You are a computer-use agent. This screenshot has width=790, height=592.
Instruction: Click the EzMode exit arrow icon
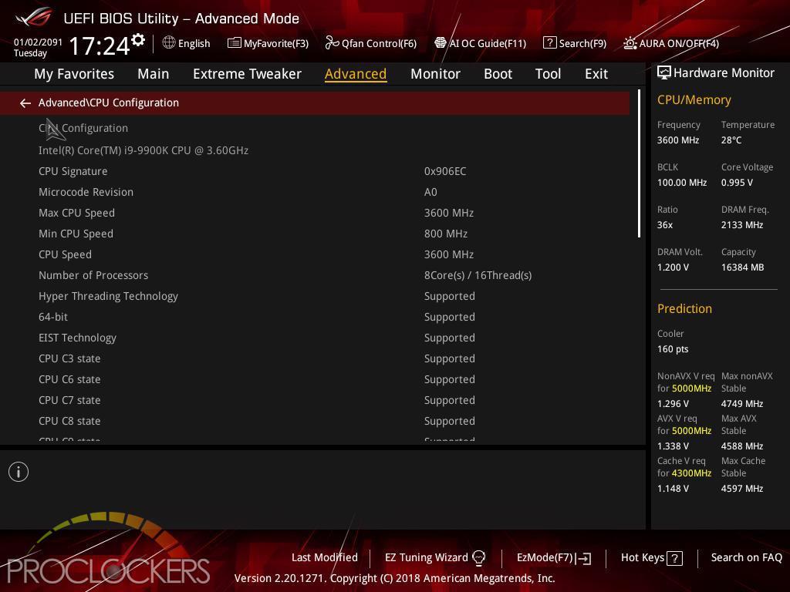point(583,558)
